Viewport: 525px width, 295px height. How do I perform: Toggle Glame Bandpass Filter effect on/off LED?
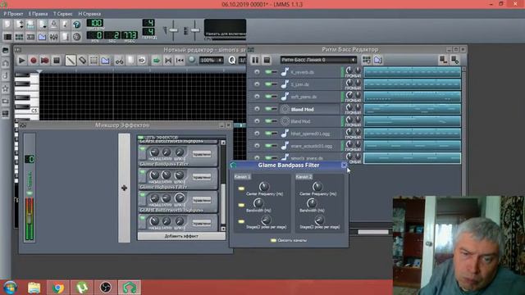(142, 148)
